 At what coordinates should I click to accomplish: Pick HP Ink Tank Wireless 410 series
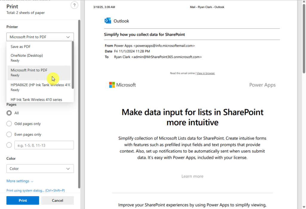[39, 99]
